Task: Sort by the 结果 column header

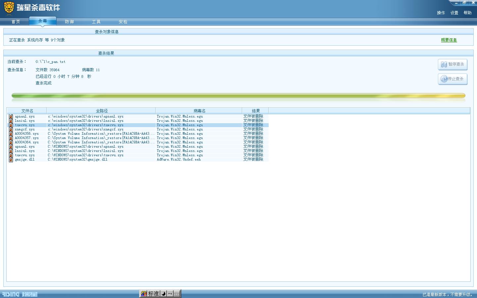Action: (x=255, y=111)
